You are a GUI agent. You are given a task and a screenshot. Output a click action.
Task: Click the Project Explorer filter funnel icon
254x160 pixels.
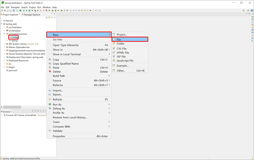[x=52, y=17]
